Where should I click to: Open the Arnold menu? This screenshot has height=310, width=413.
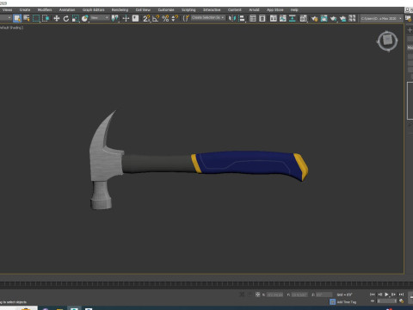point(254,9)
